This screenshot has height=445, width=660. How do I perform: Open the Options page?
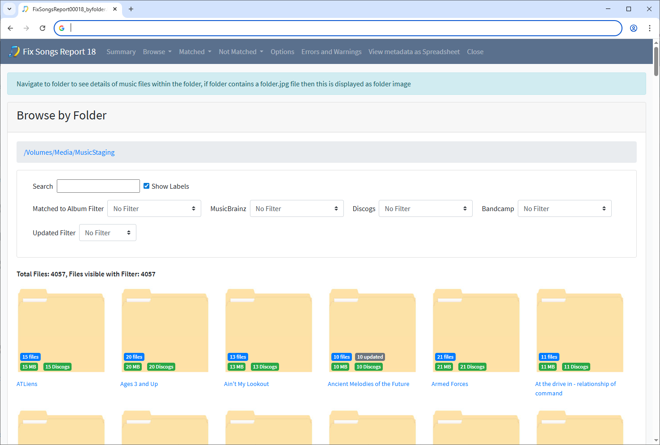coord(282,52)
